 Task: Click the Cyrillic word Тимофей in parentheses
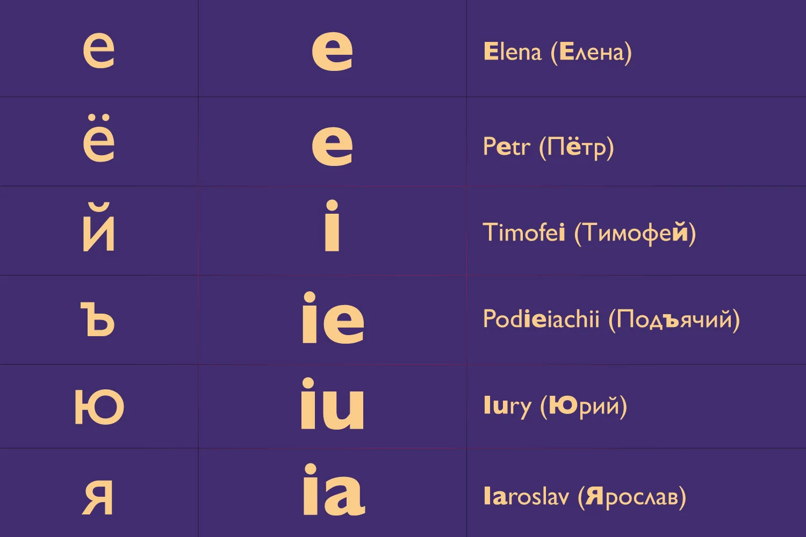pyautogui.click(x=636, y=233)
